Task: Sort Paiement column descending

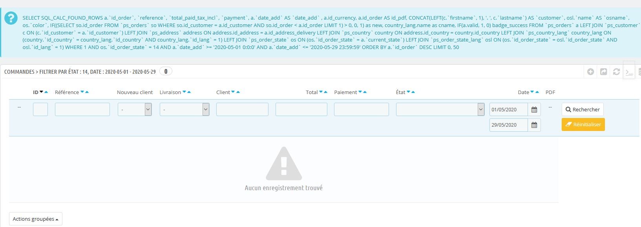Action: click(360, 92)
